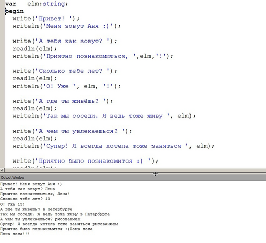Click the writeln('Приятно познакомиться, ') line
Screen dimensions: 266x243
point(93,56)
